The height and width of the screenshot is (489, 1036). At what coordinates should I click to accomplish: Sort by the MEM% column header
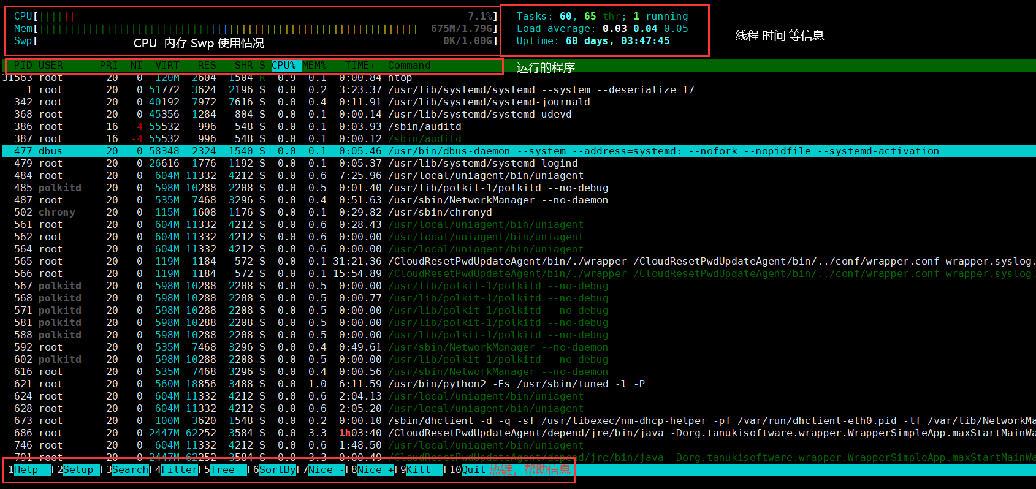[x=314, y=66]
